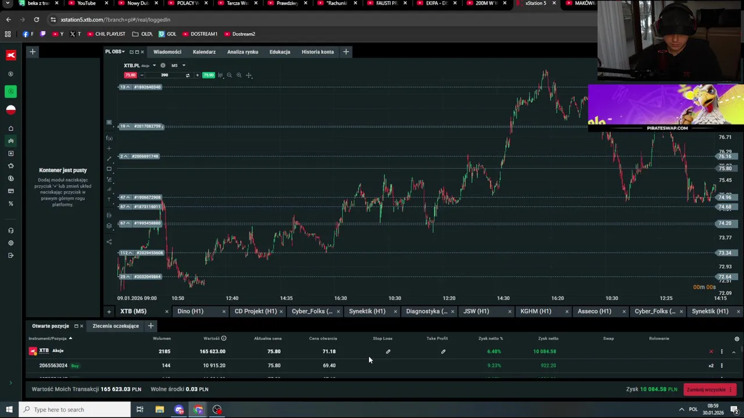Click the Windows search box
This screenshot has height=418, width=744.
coord(74,410)
